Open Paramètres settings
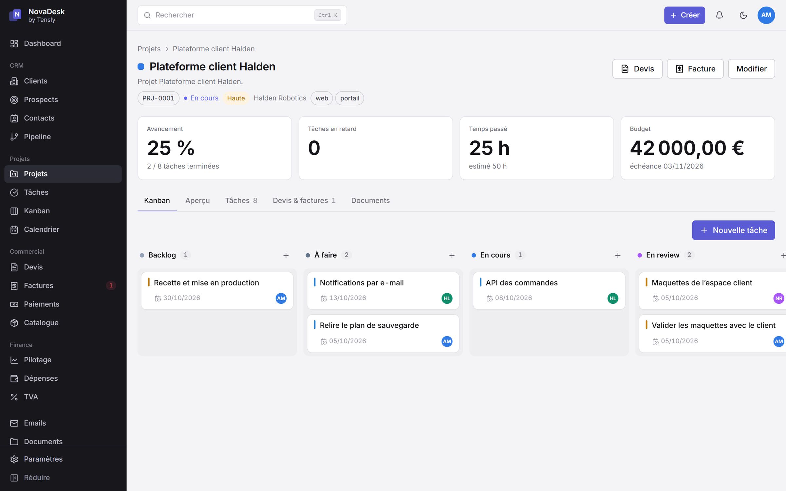 point(63,459)
